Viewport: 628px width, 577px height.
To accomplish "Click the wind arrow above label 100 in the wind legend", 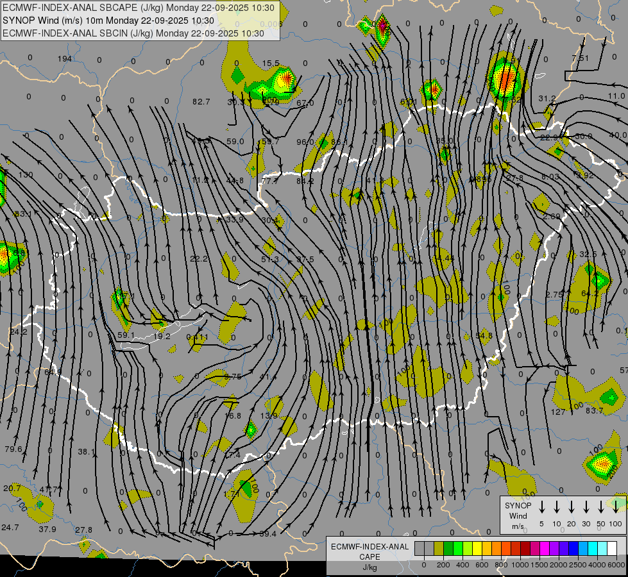I will 616,507.
